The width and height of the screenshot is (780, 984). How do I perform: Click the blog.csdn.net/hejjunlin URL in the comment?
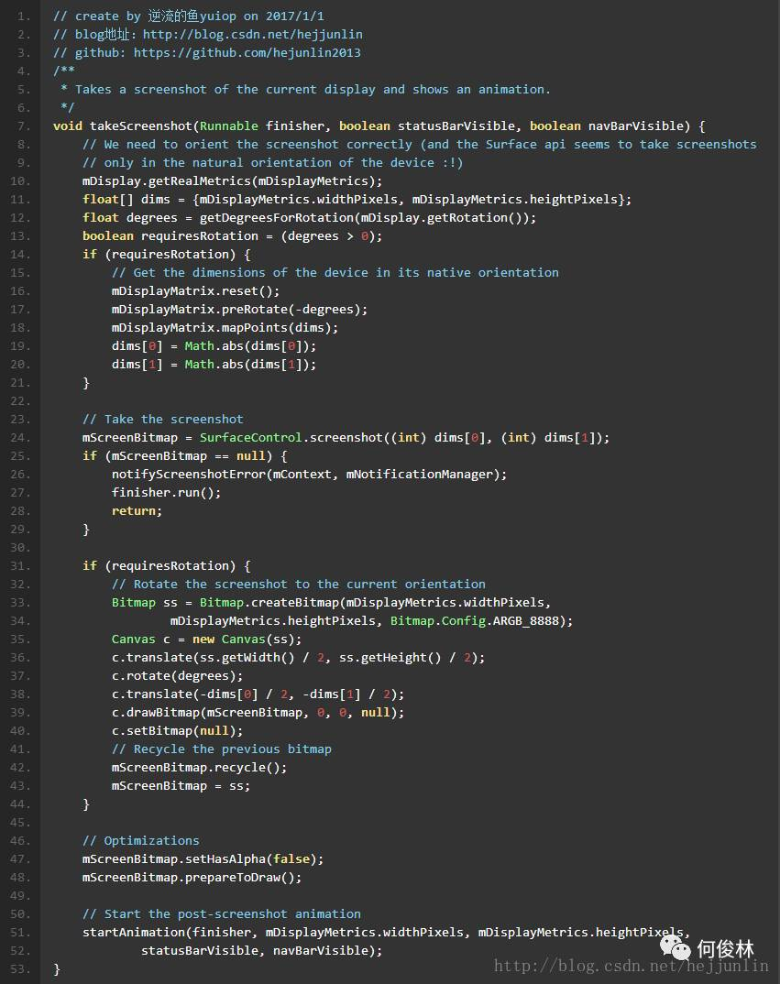tap(252, 35)
